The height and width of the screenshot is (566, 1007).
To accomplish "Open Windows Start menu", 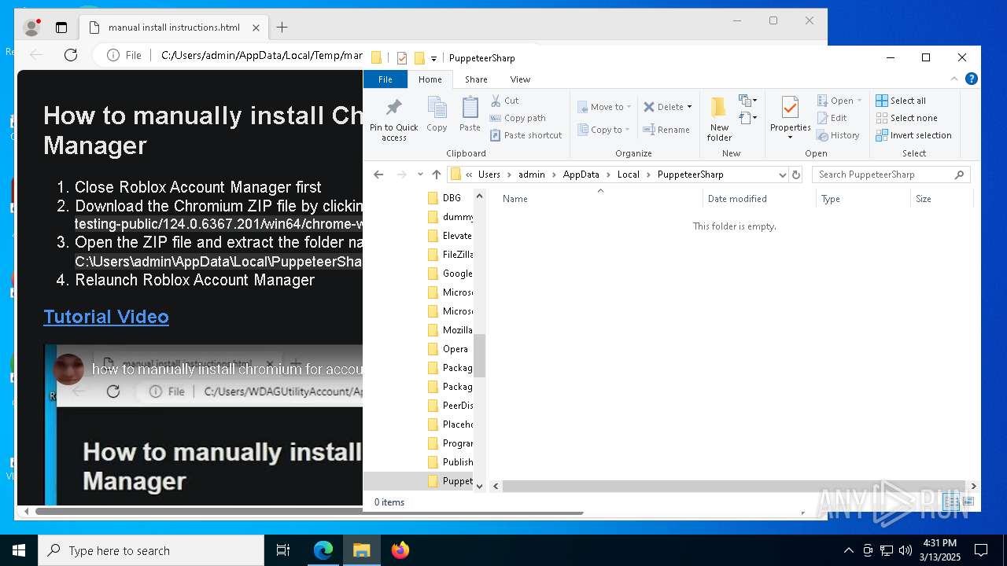I will click(19, 550).
